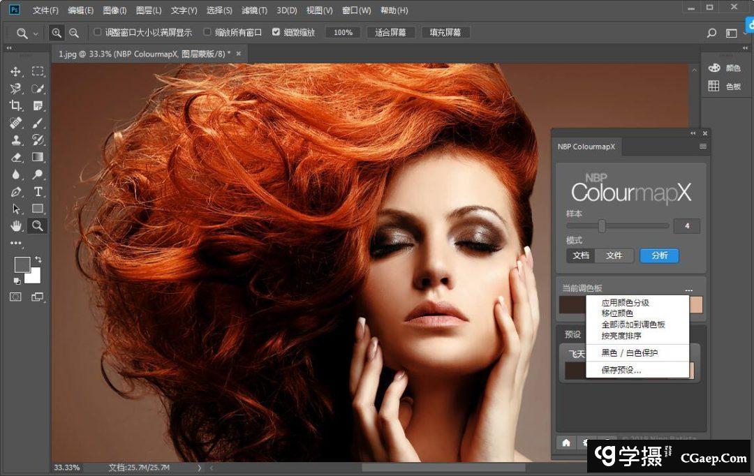
Task: Click the blue 分析 button
Action: (659, 255)
